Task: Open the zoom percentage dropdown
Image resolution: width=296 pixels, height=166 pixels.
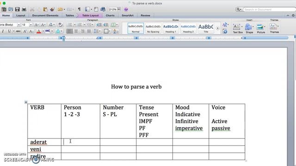Action: click(119, 9)
